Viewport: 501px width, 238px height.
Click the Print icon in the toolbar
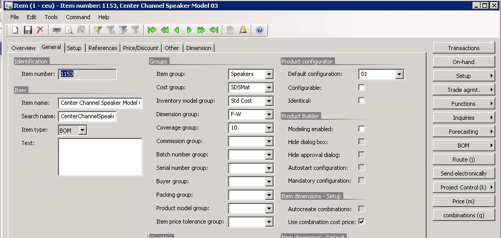pyautogui.click(x=57, y=30)
